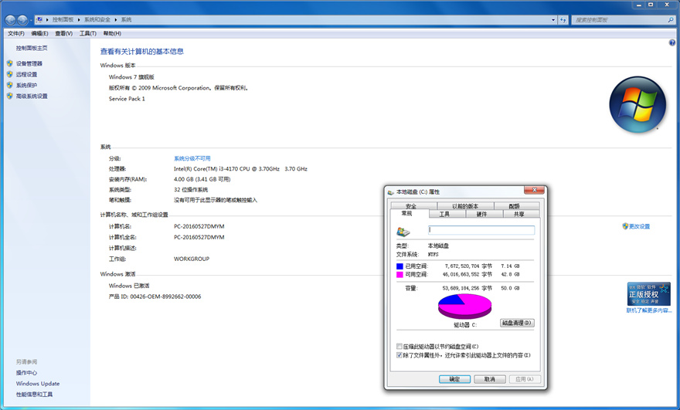Image resolution: width=680 pixels, height=410 pixels.
Task: Click 系统和安全 in the address breadcrumb
Action: (x=97, y=19)
